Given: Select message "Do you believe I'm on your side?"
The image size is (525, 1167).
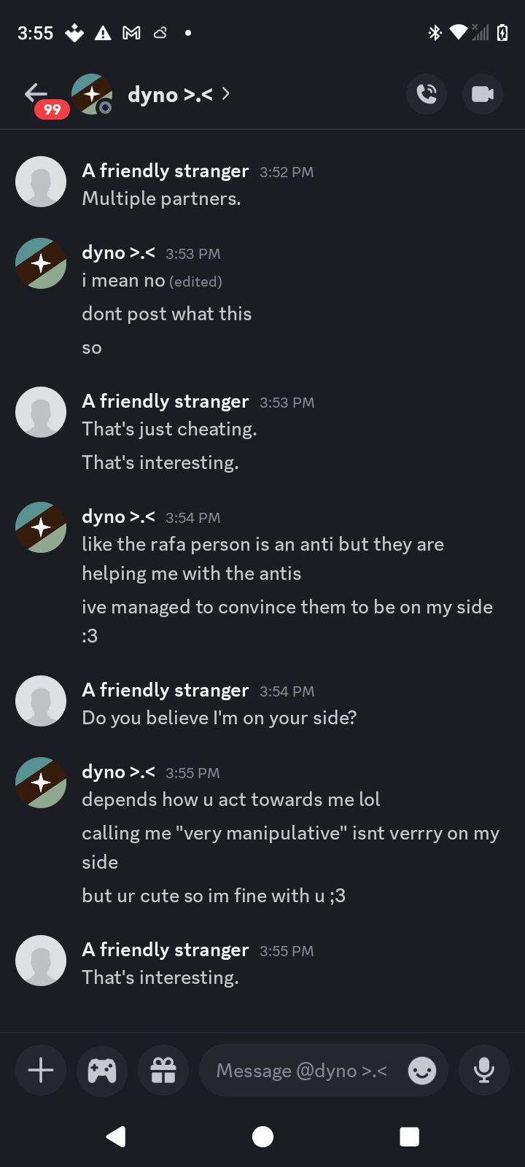Looking at the screenshot, I should (219, 718).
